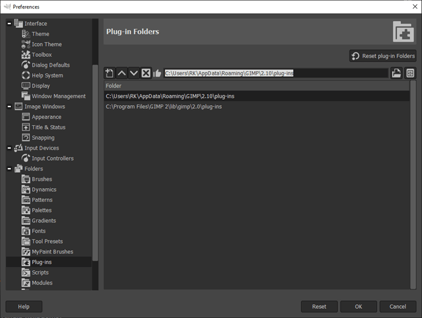Click the Brushes folder icon
Image resolution: width=422 pixels, height=318 pixels.
point(26,179)
